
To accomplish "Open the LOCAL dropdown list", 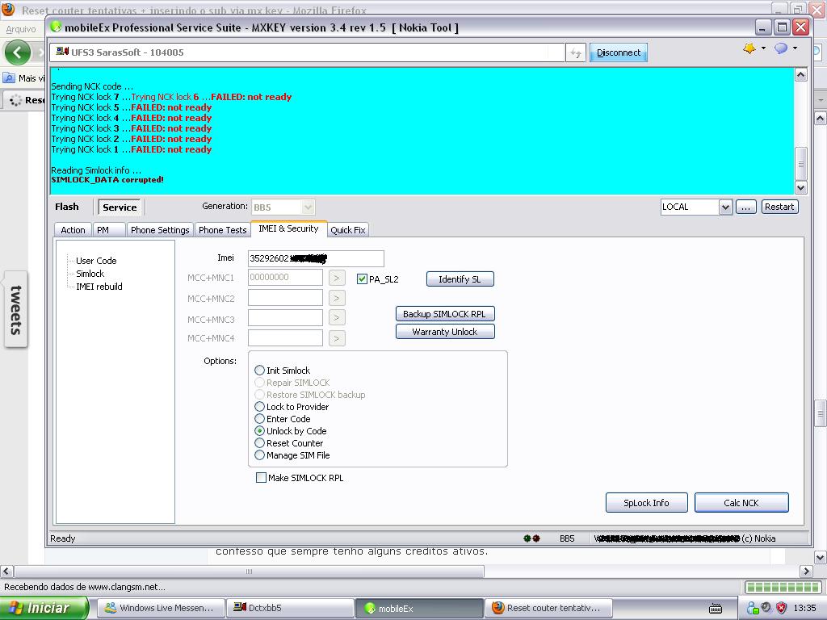I will tap(724, 207).
